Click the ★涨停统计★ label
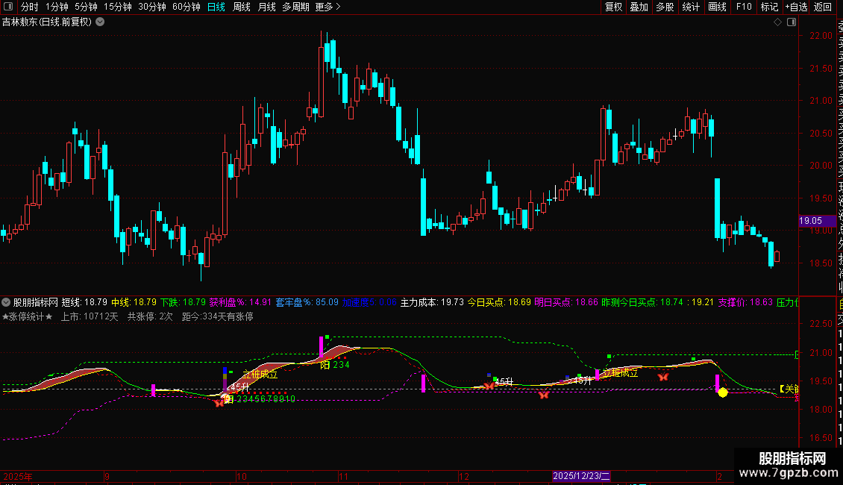The width and height of the screenshot is (843, 485). coord(28,316)
